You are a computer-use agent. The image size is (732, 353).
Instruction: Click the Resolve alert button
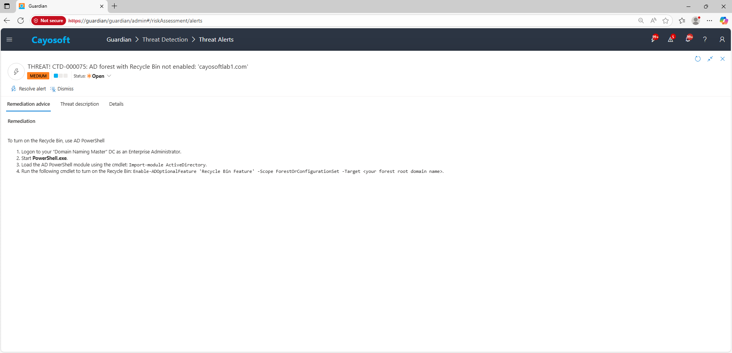pyautogui.click(x=29, y=89)
